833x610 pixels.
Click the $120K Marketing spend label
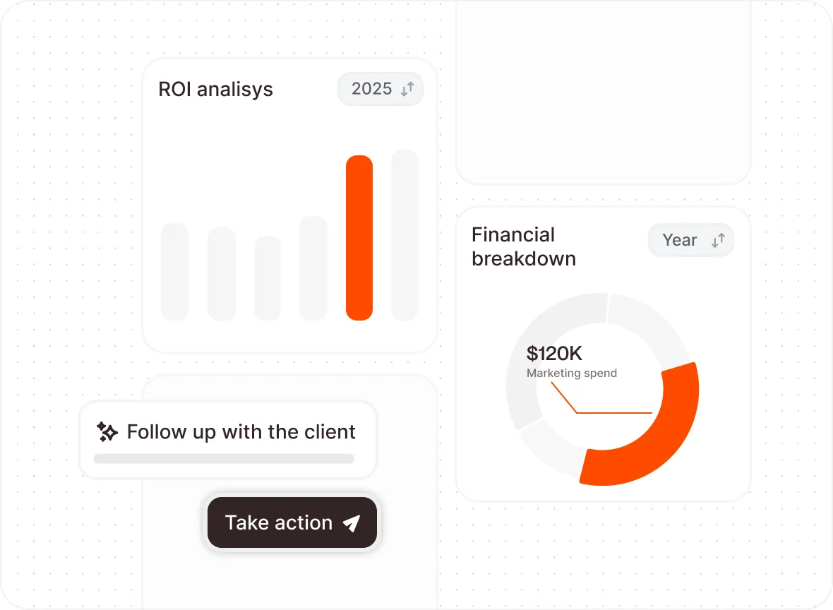[572, 361]
